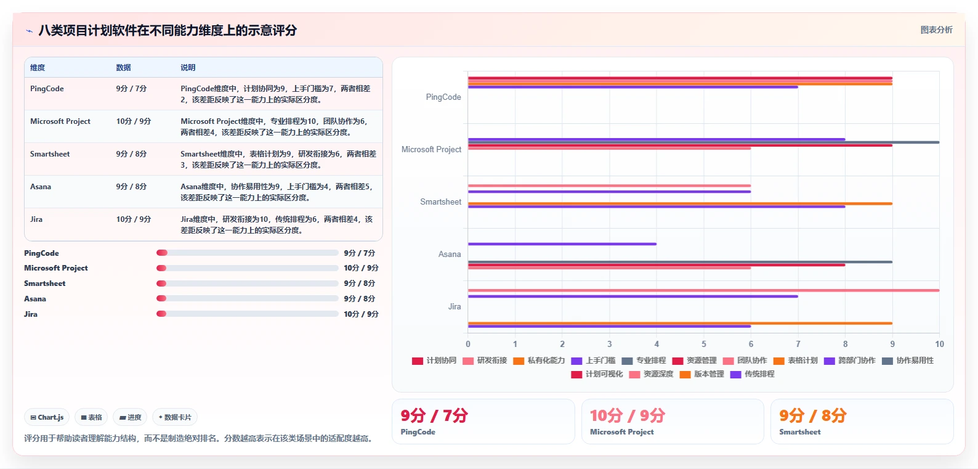
Task: Click the x-axis tick label 5
Action: click(x=703, y=345)
